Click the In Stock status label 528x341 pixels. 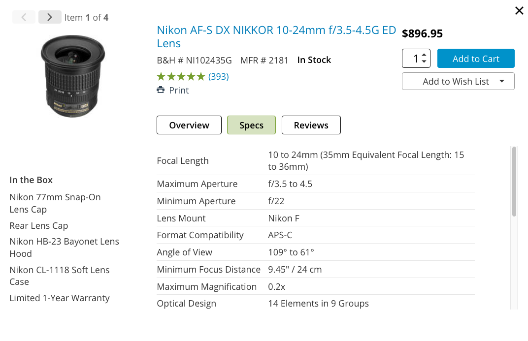coord(314,60)
